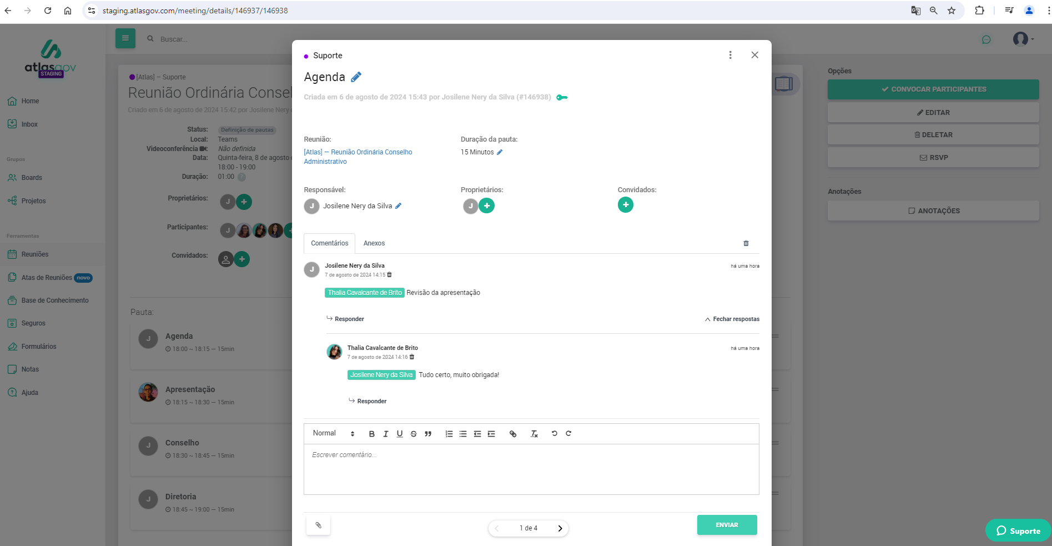Collapse replies with Fechar respostas
Screen dimensions: 1052x546
coord(732,319)
